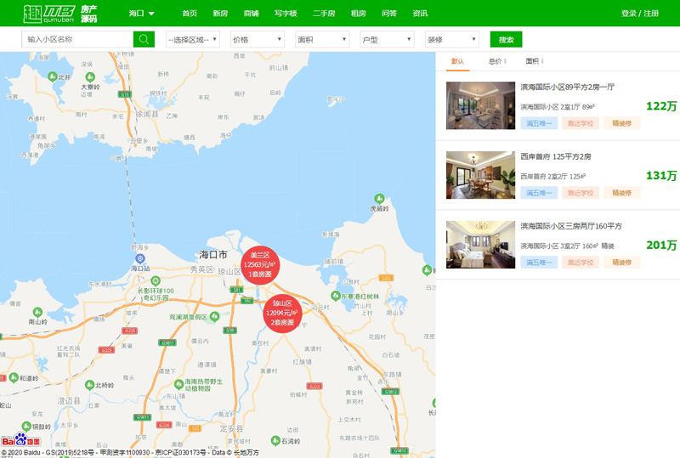The height and width of the screenshot is (458, 680).
Task: Open 登录 / 注册 login link
Action: click(639, 14)
